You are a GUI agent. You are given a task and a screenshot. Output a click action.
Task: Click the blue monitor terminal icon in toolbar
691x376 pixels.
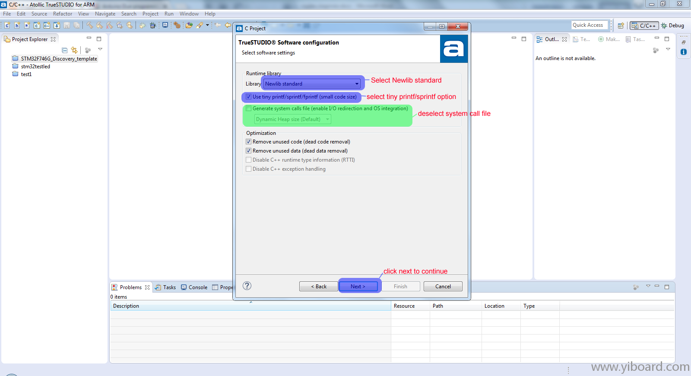point(165,25)
